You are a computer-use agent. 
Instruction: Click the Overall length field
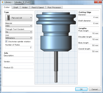pos(89,51)
